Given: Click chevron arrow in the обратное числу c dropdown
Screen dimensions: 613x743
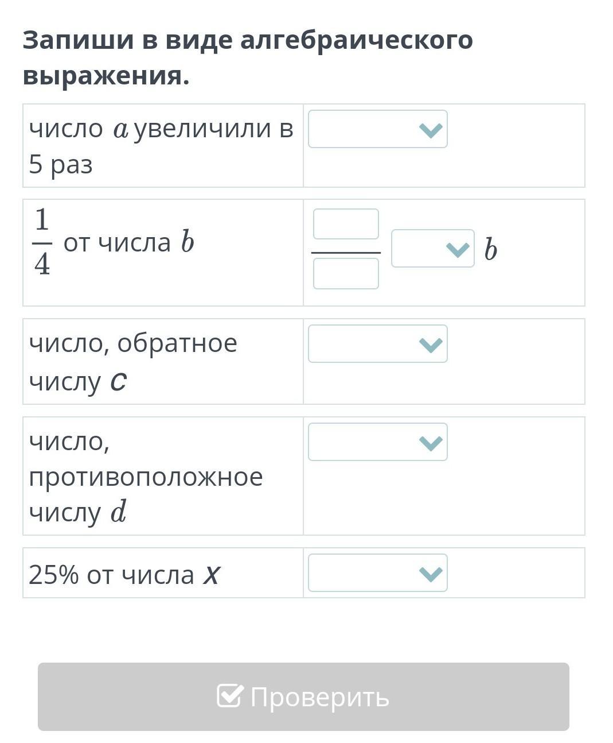Looking at the screenshot, I should (431, 345).
